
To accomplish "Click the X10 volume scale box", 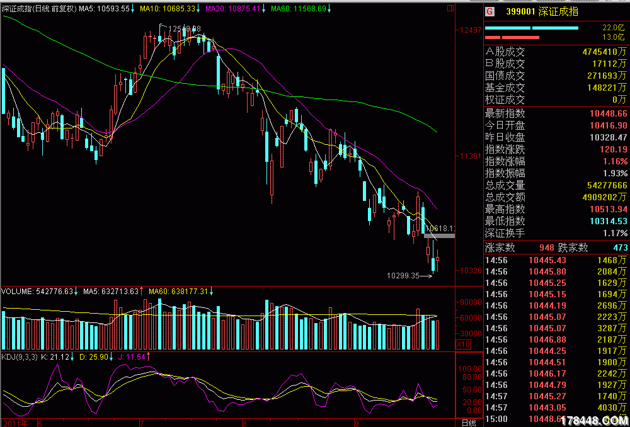I will (463, 344).
